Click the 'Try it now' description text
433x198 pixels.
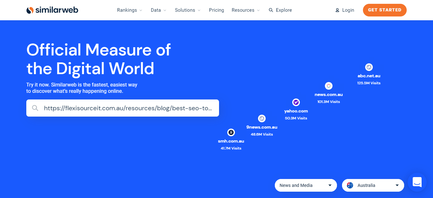(82, 88)
